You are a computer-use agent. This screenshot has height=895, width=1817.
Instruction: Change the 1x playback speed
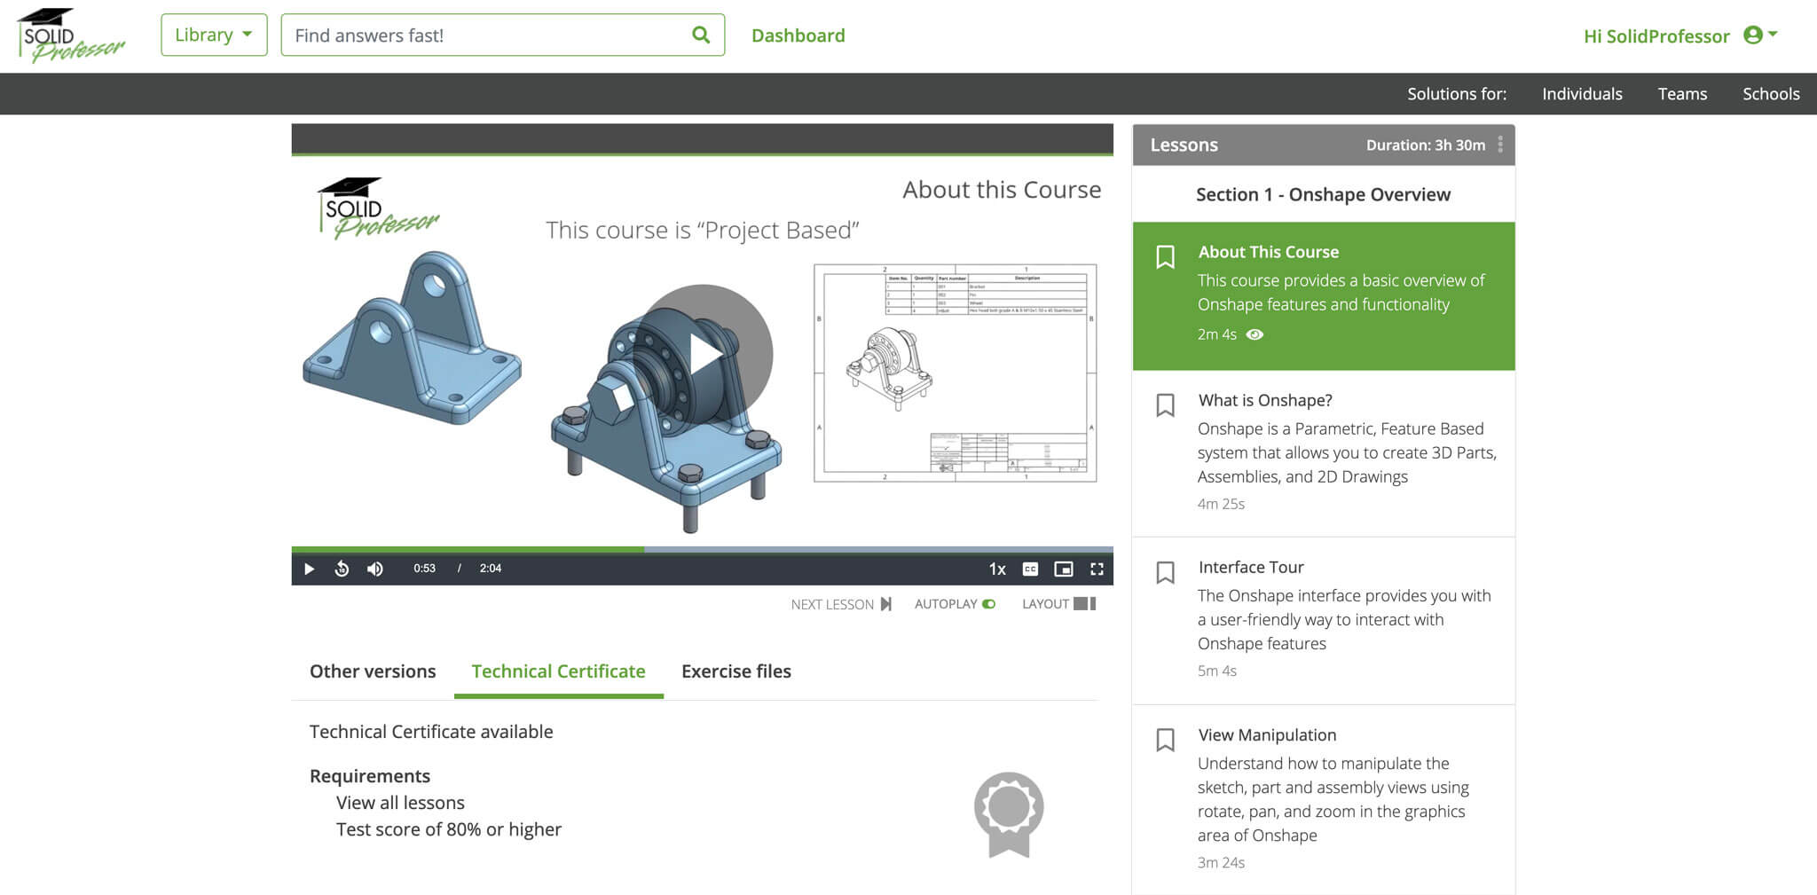click(x=997, y=569)
